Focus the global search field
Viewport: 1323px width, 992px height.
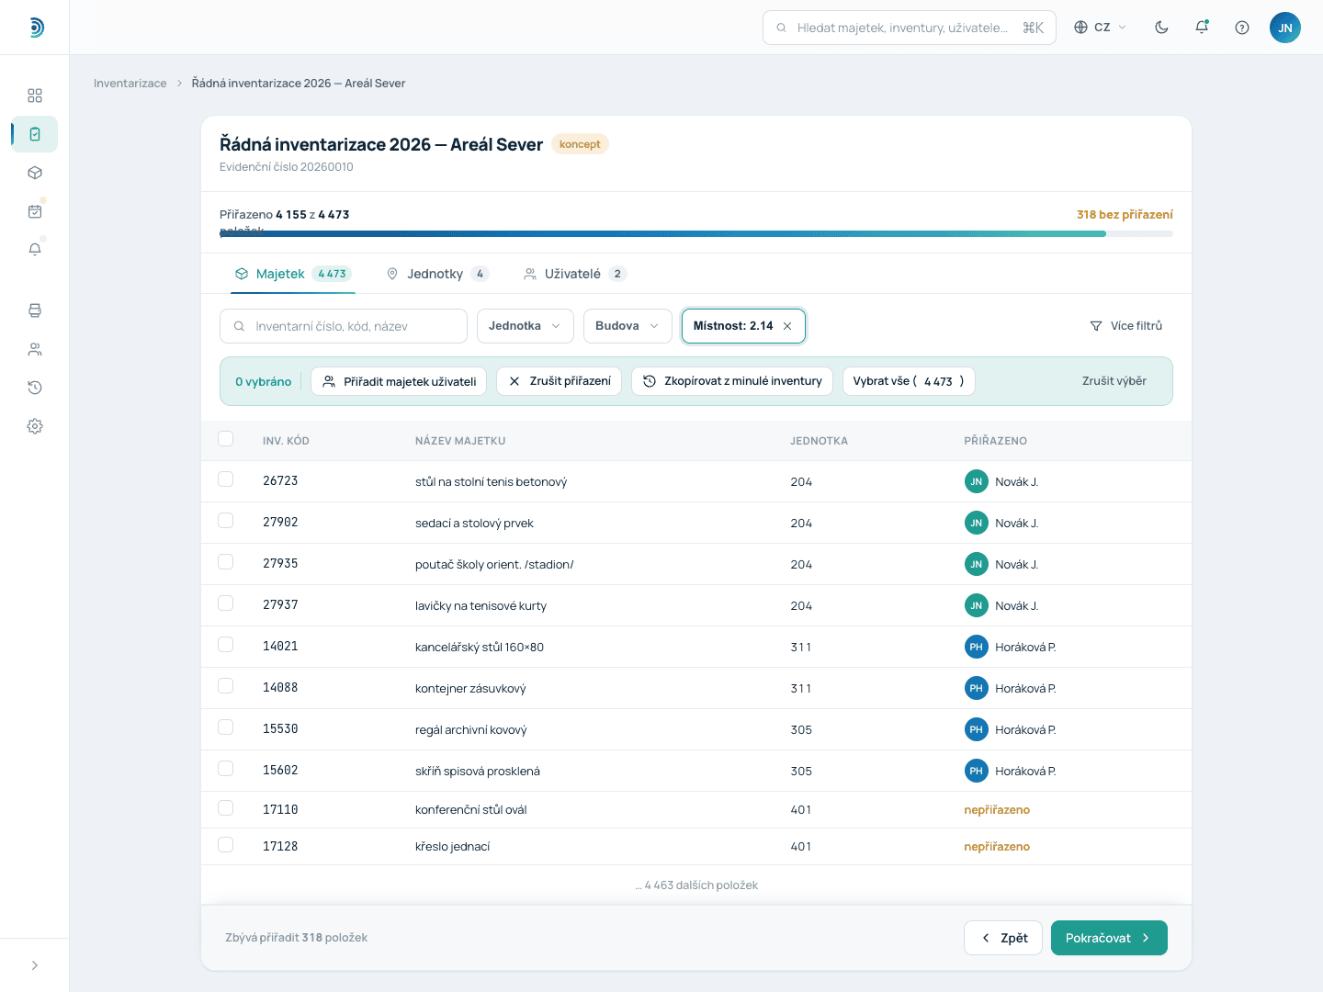pyautogui.click(x=910, y=28)
